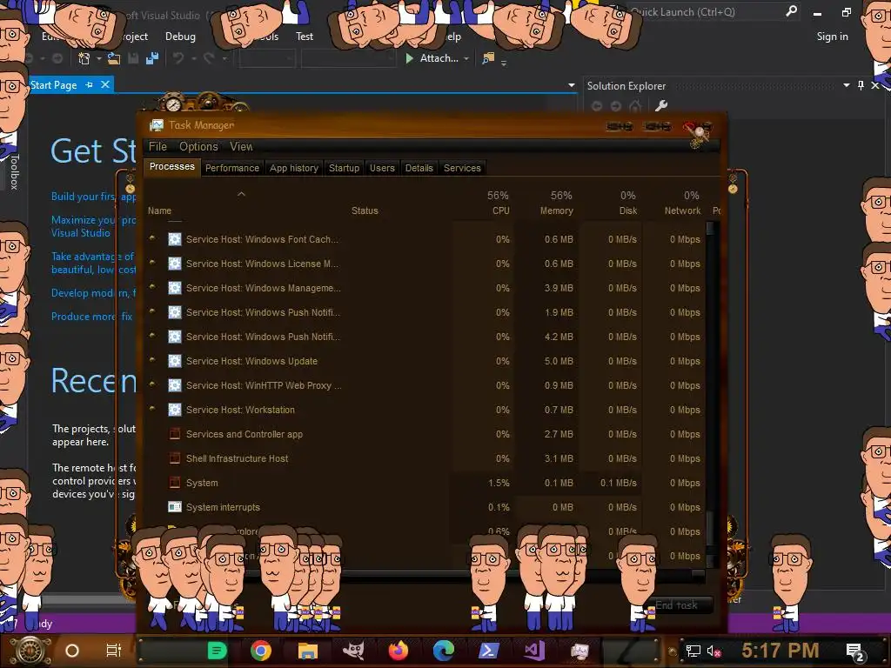
Task: Switch to the Startup tab
Action: (x=344, y=168)
